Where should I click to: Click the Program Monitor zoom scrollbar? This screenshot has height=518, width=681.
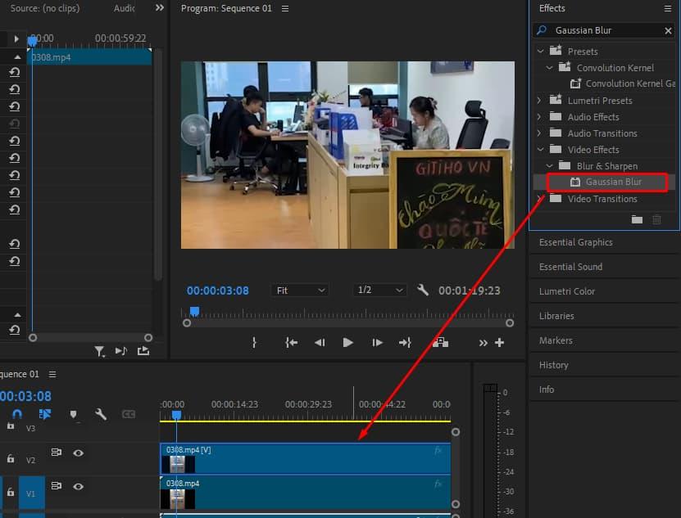click(347, 321)
